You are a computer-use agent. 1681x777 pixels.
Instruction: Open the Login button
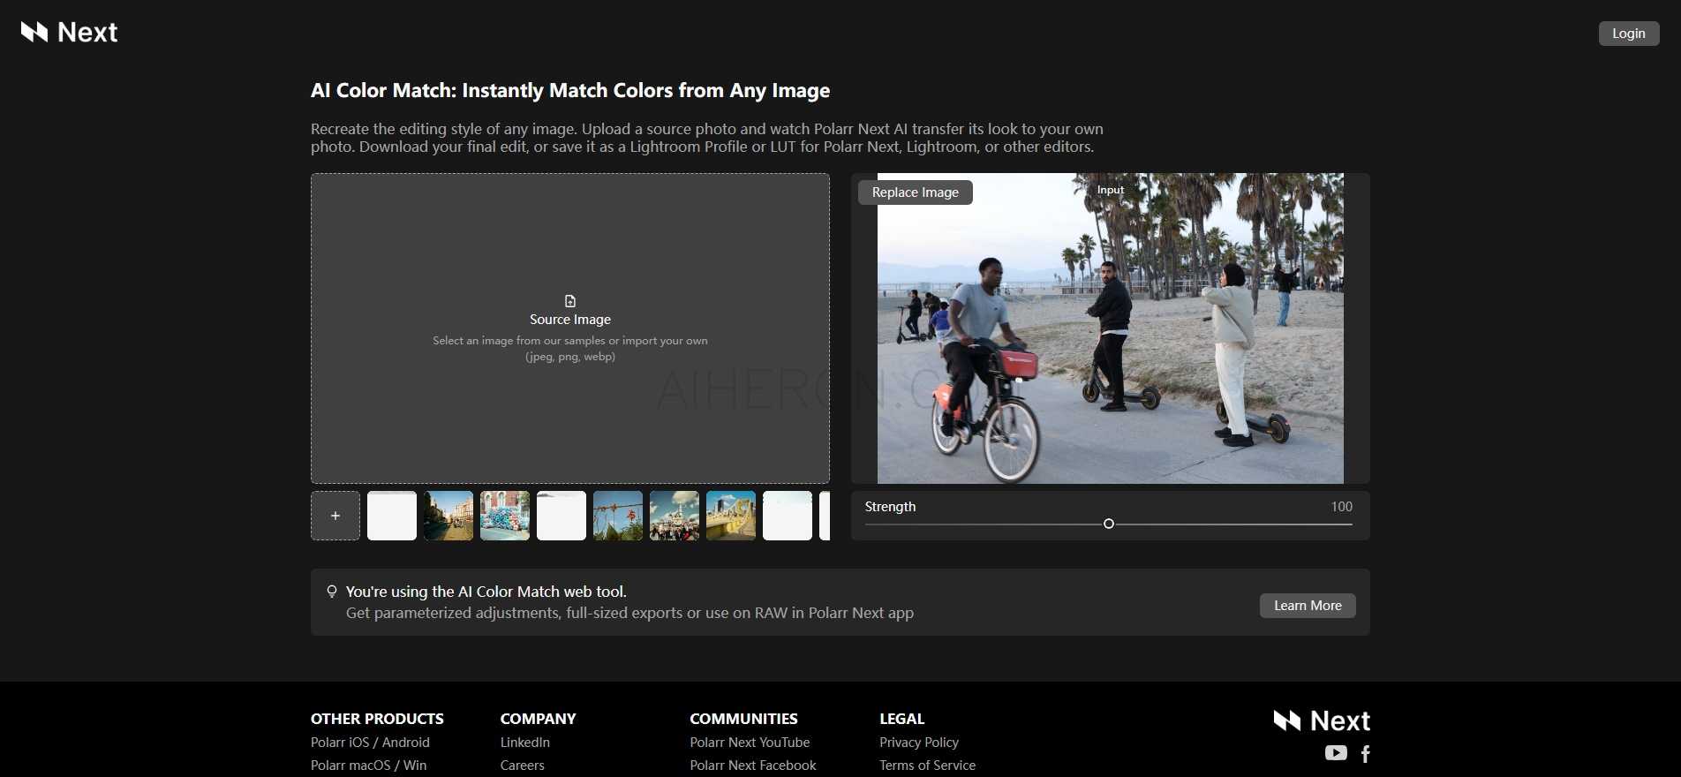[1629, 34]
